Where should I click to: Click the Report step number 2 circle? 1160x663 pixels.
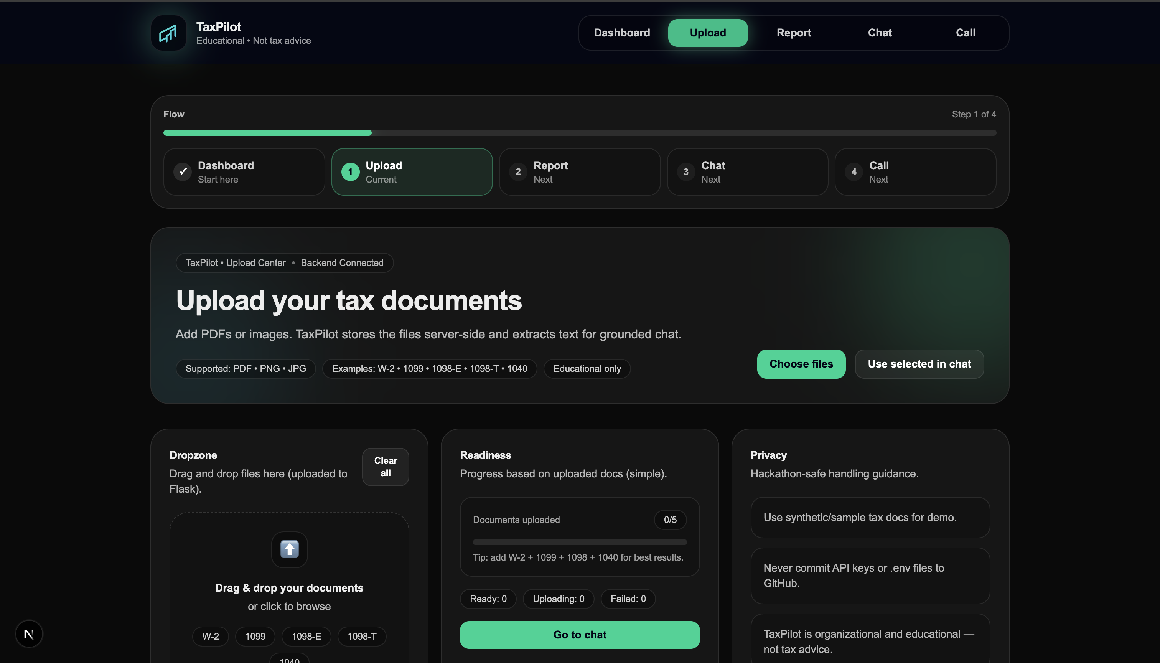(x=517, y=172)
